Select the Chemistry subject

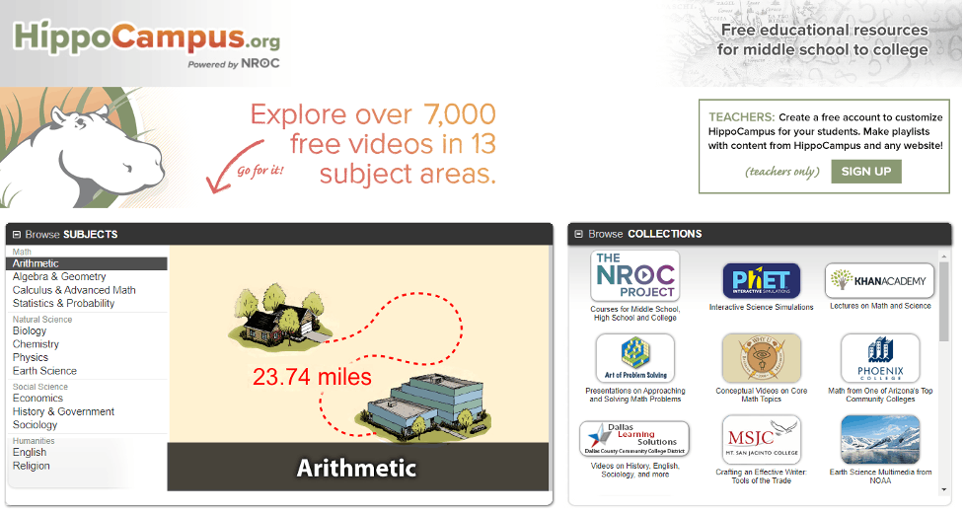tap(36, 344)
